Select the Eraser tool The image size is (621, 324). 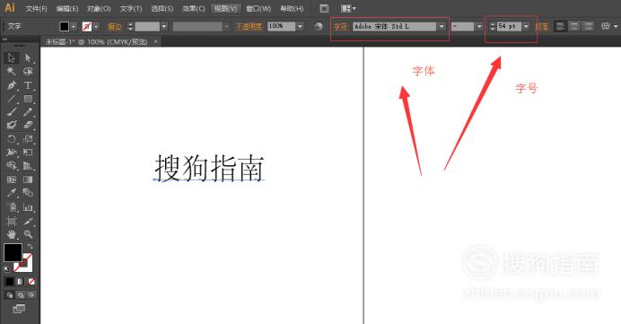[x=28, y=125]
